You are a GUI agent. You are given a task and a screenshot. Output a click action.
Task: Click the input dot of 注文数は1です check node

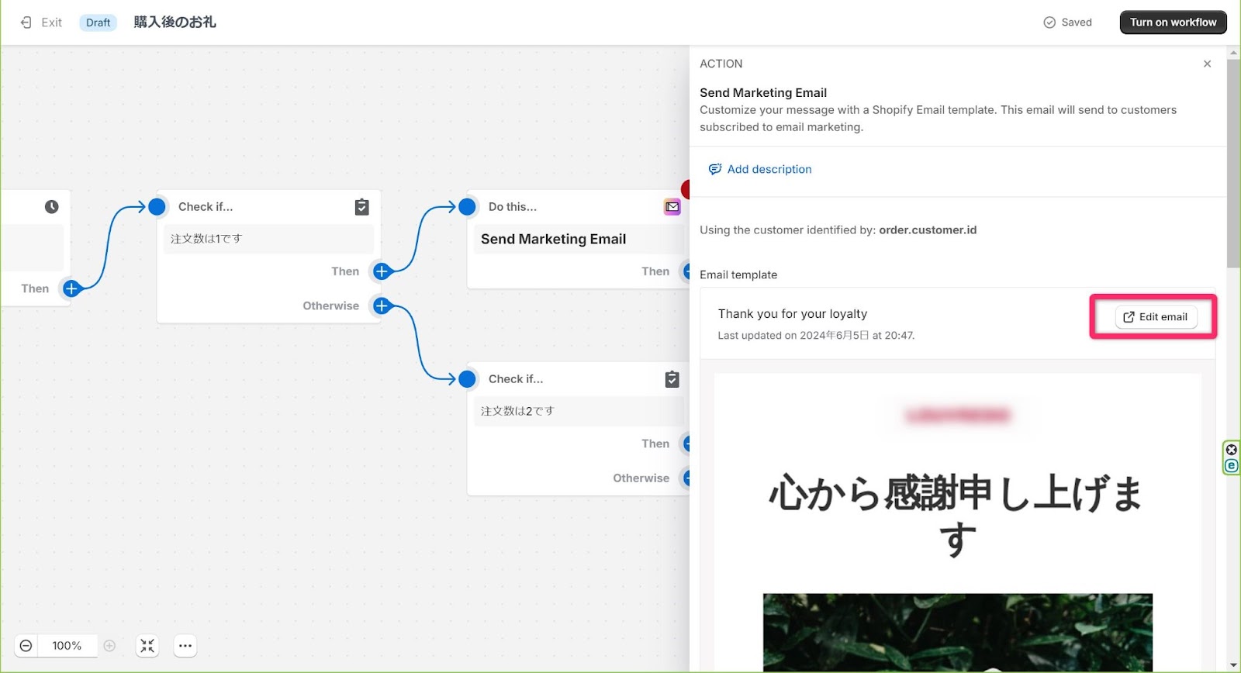(x=157, y=207)
